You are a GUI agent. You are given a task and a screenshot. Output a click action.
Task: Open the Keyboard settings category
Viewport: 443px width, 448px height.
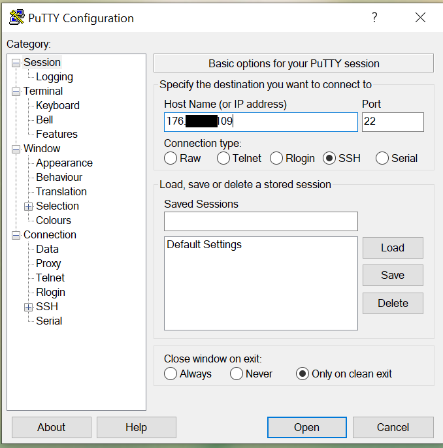(x=57, y=105)
